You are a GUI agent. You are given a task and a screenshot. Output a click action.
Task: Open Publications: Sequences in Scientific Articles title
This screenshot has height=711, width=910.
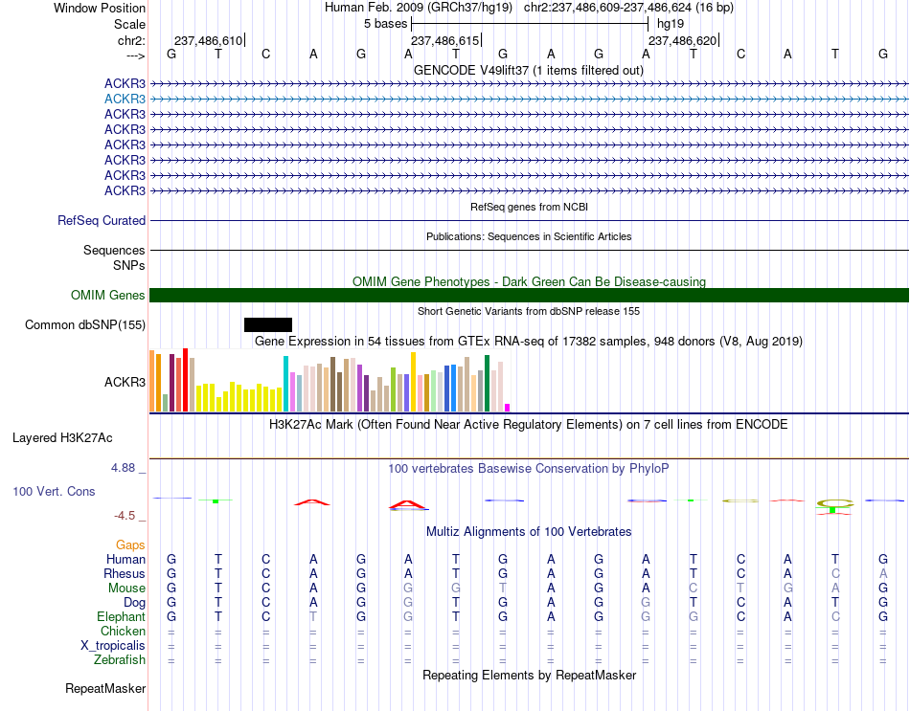[529, 236]
